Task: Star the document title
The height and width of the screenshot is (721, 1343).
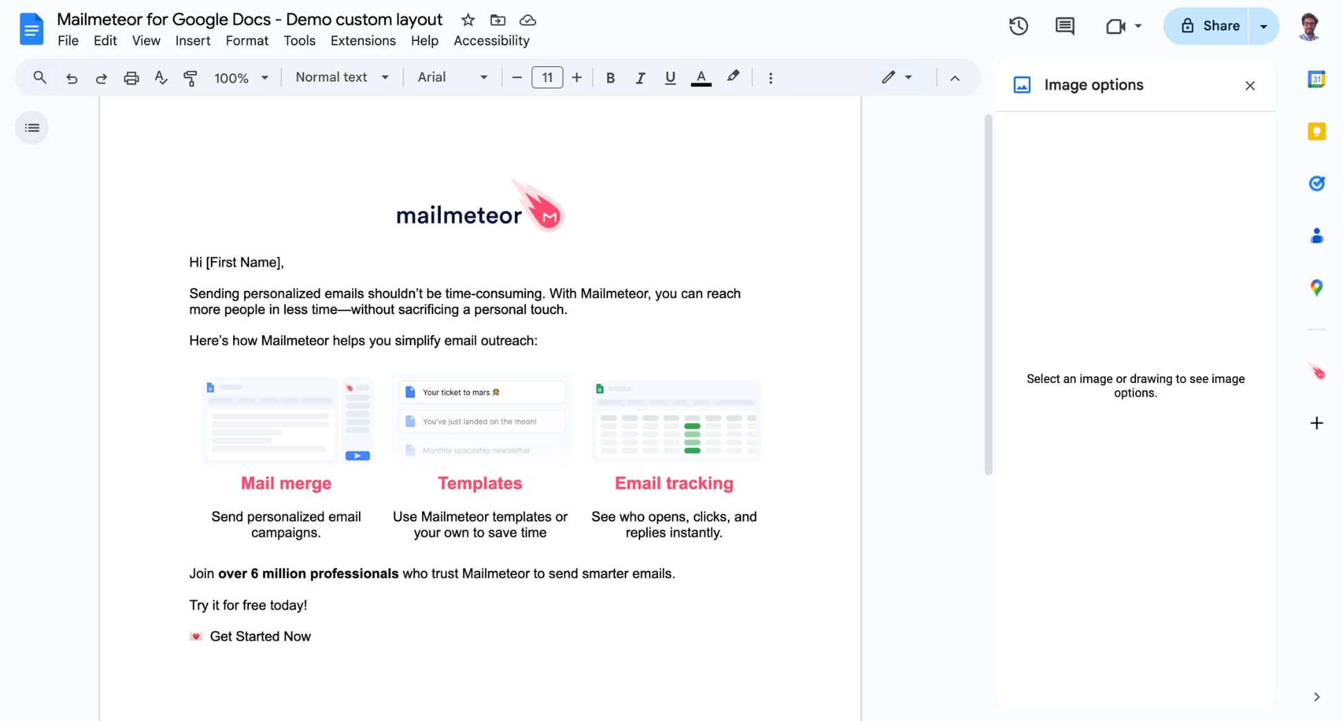Action: [468, 20]
